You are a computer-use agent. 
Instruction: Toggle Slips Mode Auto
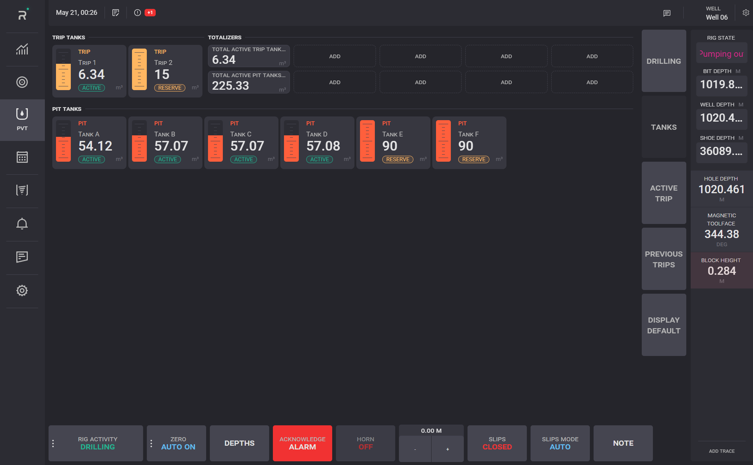tap(560, 443)
